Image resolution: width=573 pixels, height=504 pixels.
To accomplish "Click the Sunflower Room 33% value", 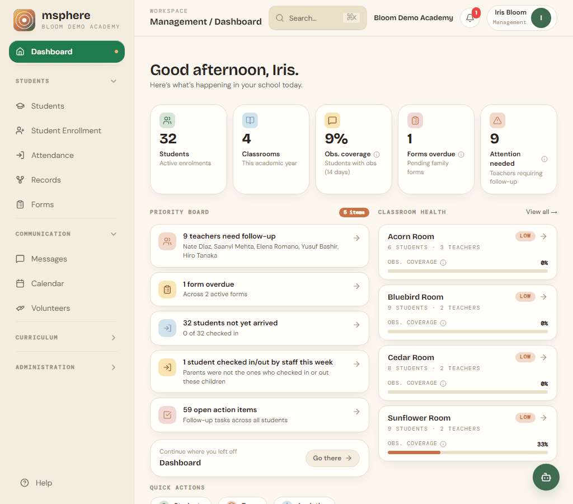I will coord(542,444).
